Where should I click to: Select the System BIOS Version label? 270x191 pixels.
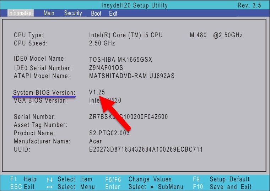(x=44, y=92)
